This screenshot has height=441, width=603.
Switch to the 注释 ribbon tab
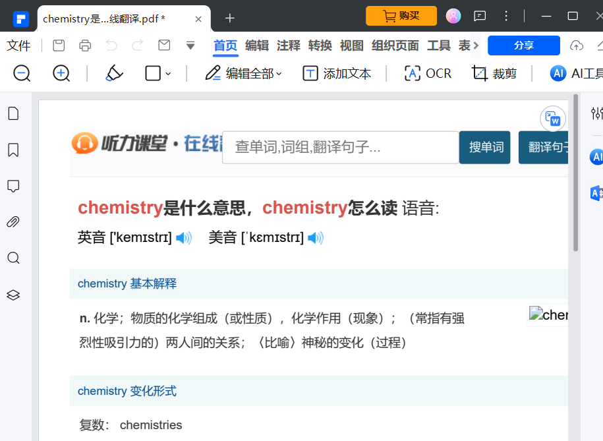click(289, 46)
